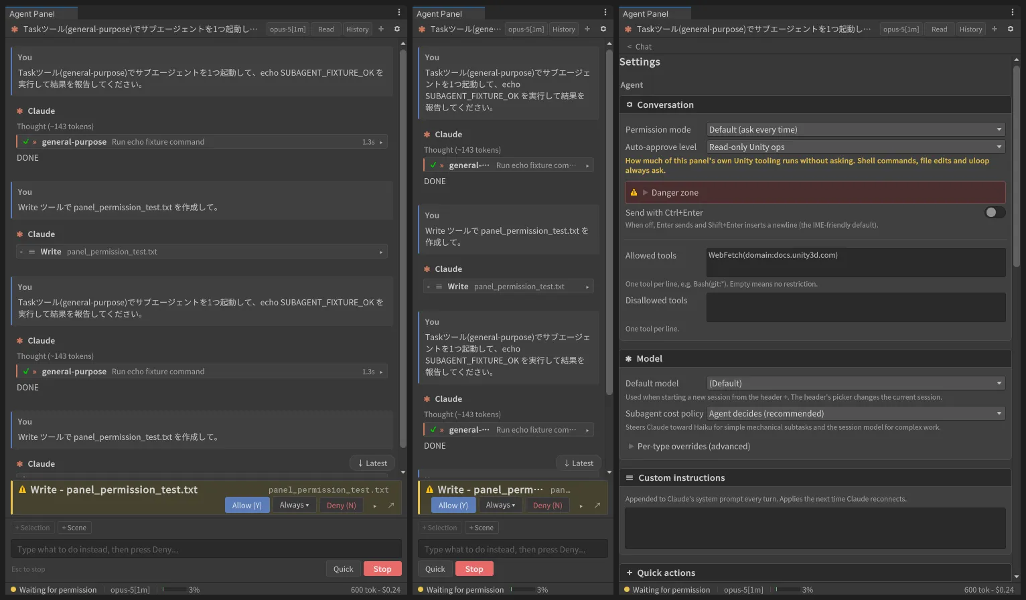Viewport: 1026px width, 600px height.
Task: Open the Always dropdown in left panel
Action: tap(295, 505)
